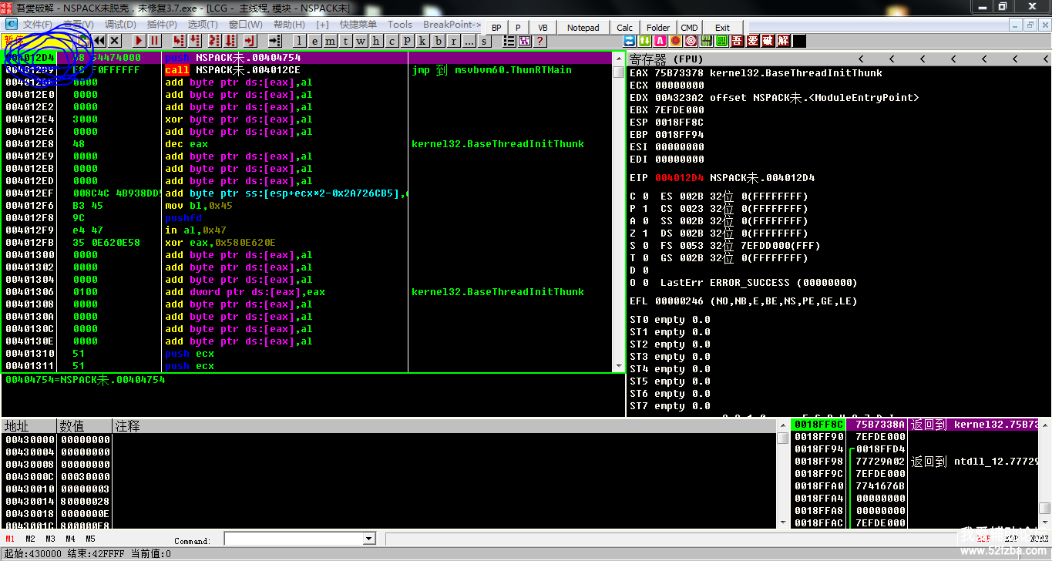Open memory map via the 'm' button
Image resolution: width=1052 pixels, height=561 pixels.
tap(330, 41)
